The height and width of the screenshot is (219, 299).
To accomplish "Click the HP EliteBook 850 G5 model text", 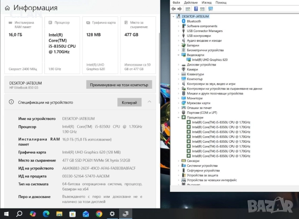I will click(24, 88).
